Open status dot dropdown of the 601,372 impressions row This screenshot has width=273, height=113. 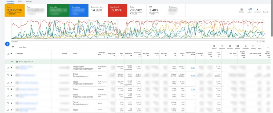click(11, 83)
